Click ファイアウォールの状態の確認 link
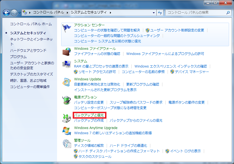 (x=97, y=54)
